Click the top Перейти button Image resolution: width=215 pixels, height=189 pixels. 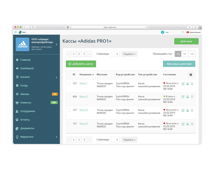[x=129, y=54]
